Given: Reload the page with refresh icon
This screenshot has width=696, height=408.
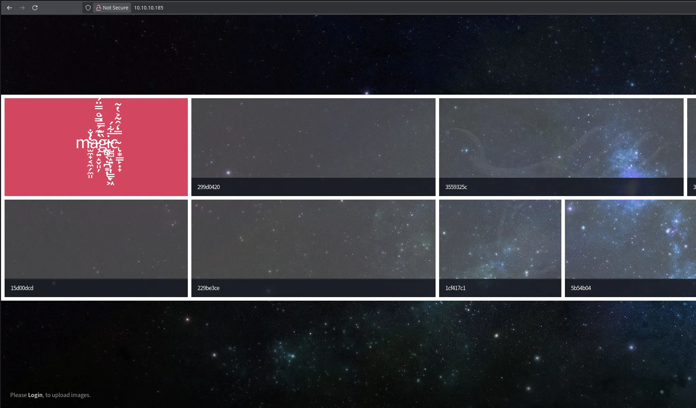Looking at the screenshot, I should pyautogui.click(x=35, y=8).
